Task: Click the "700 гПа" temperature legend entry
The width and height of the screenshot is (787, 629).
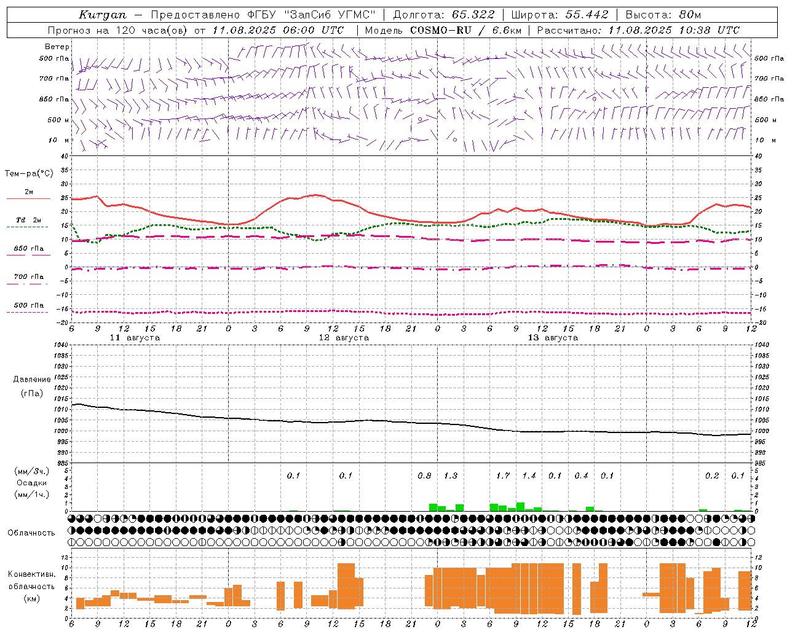Action: (x=29, y=277)
